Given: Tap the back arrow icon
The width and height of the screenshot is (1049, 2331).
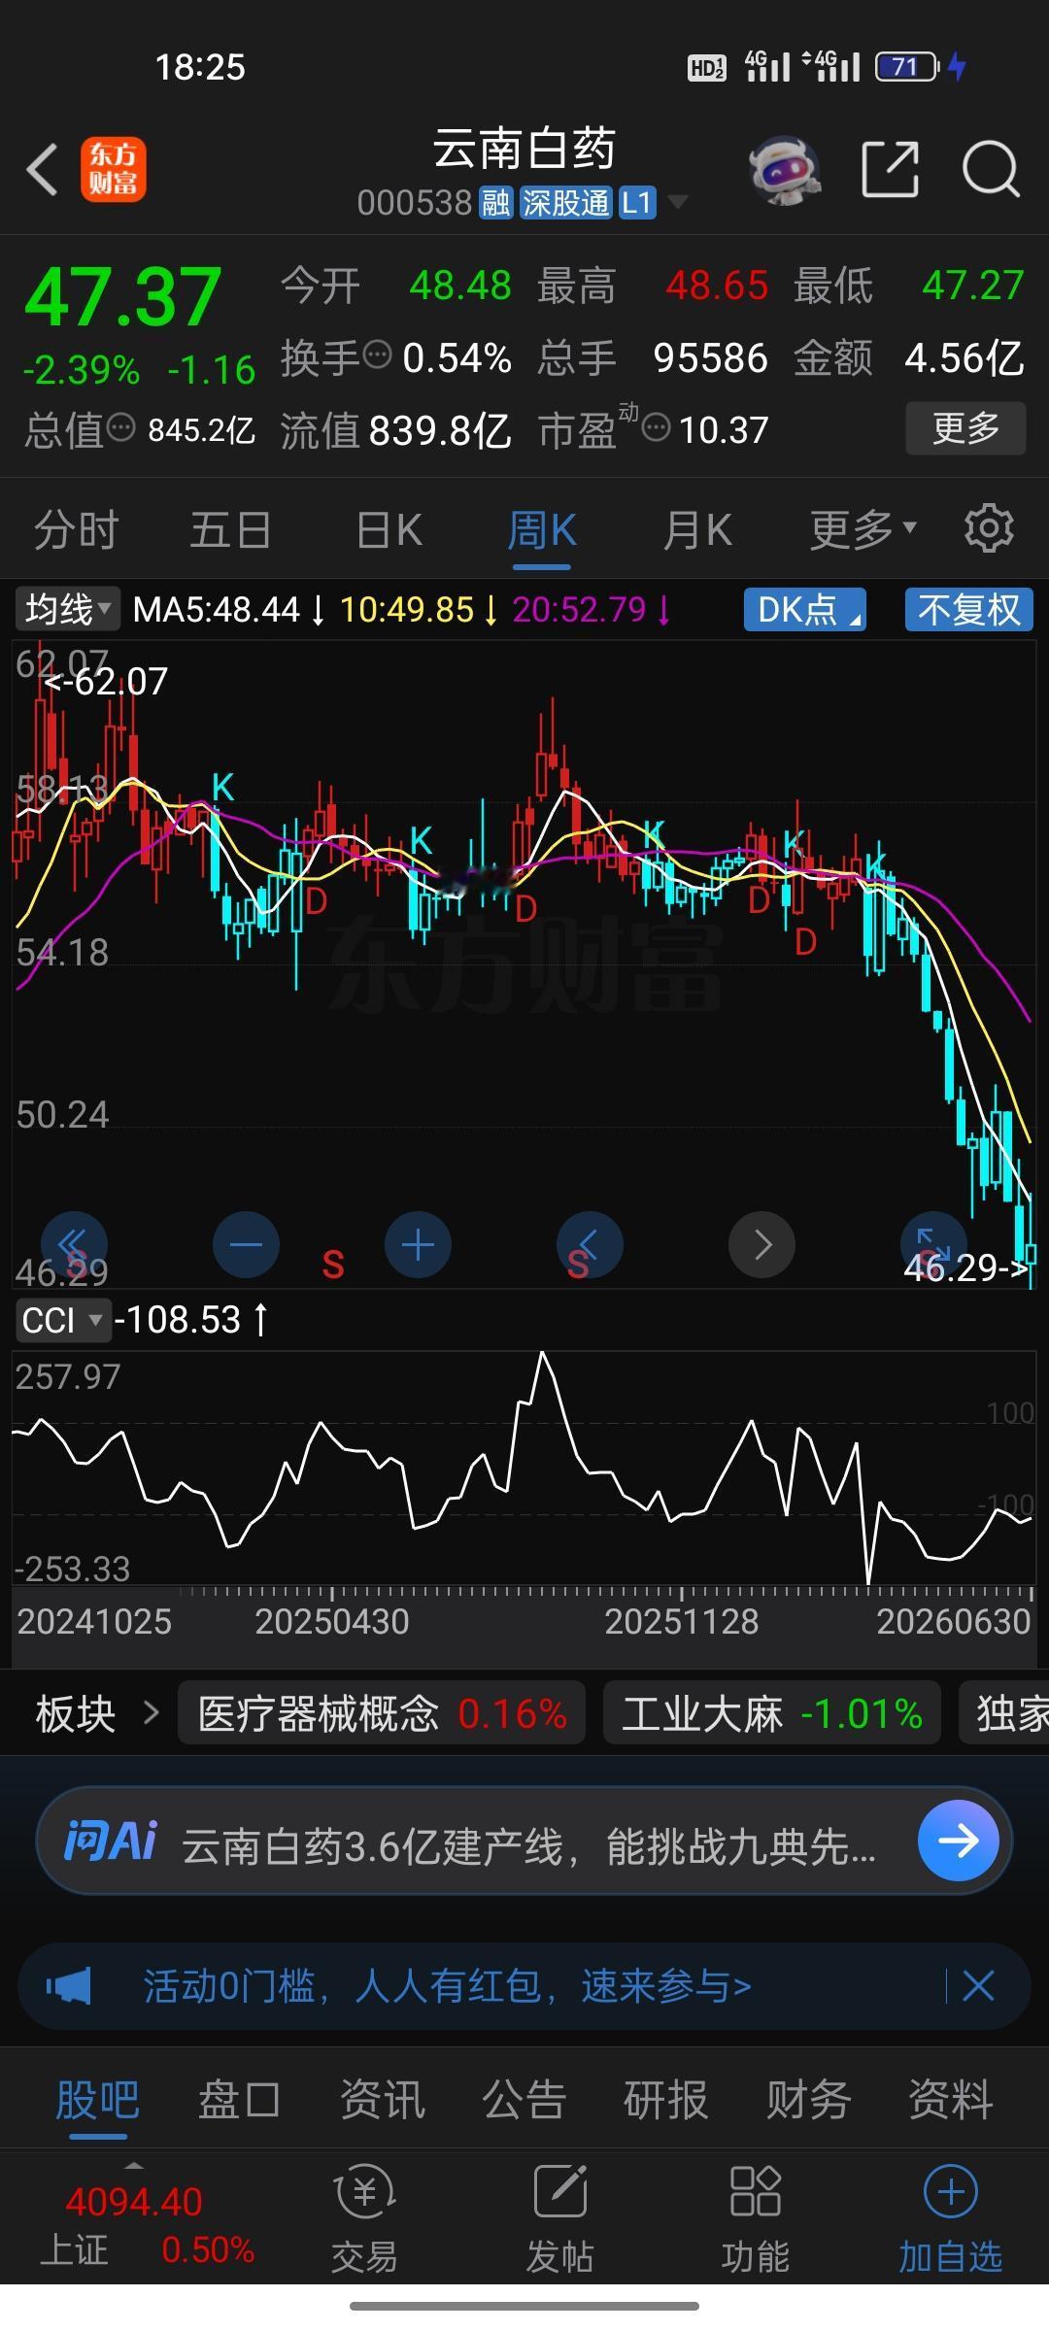Looking at the screenshot, I should [x=43, y=170].
